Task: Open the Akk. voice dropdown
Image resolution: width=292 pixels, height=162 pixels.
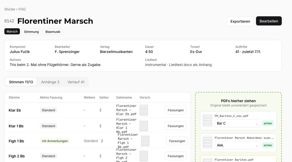Action: click(237, 145)
